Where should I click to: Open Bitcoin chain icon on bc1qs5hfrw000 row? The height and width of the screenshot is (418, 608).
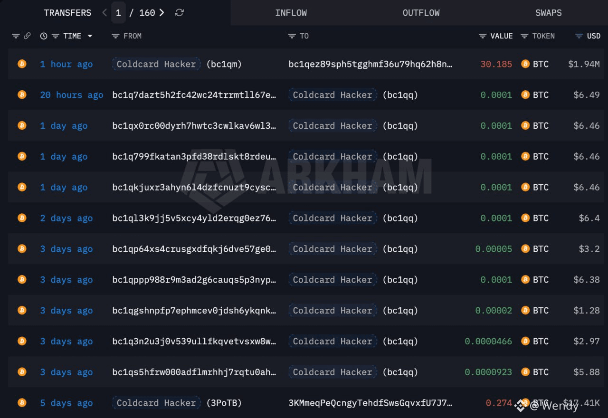22,372
